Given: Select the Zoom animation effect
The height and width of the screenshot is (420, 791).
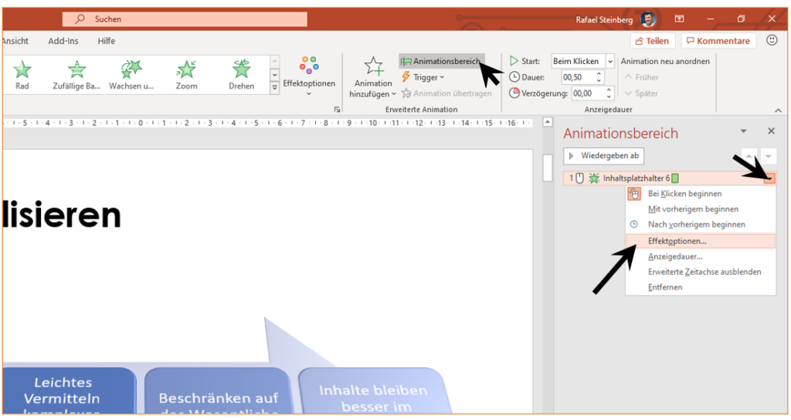Looking at the screenshot, I should 186,75.
